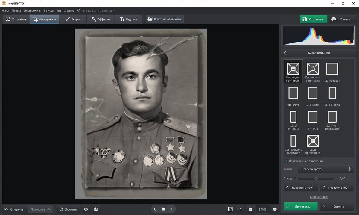The width and height of the screenshot is (359, 215).
Task: Open the Ретушь tab
Action: [73, 19]
